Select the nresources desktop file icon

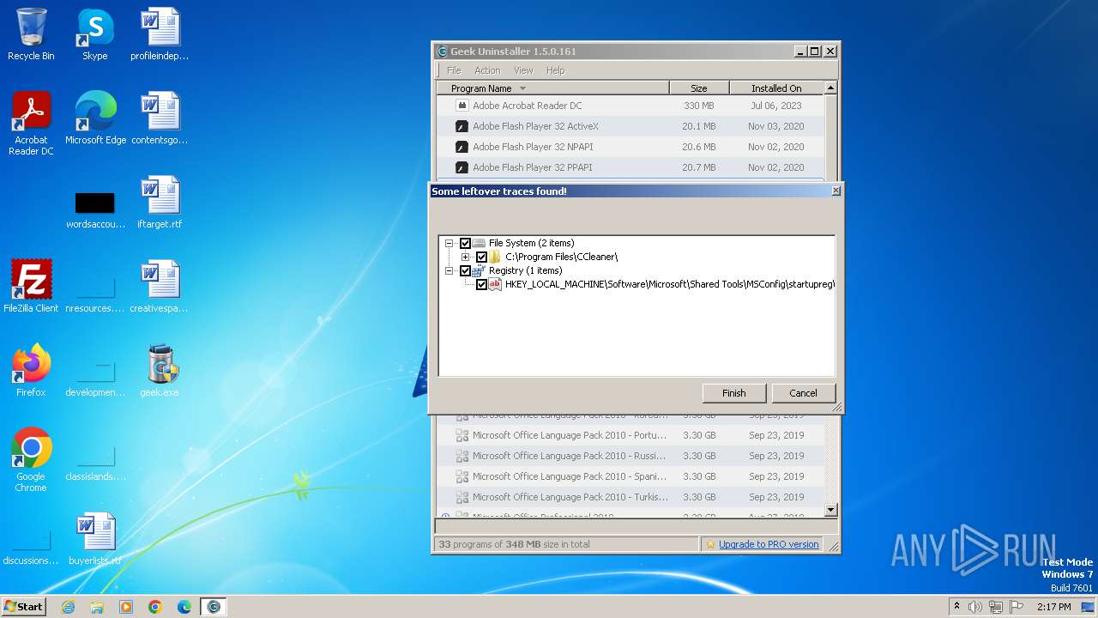coord(95,292)
